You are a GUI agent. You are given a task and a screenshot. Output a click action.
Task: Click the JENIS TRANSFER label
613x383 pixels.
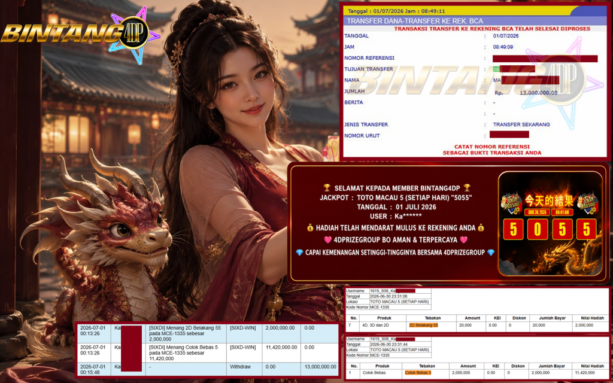[x=366, y=124]
